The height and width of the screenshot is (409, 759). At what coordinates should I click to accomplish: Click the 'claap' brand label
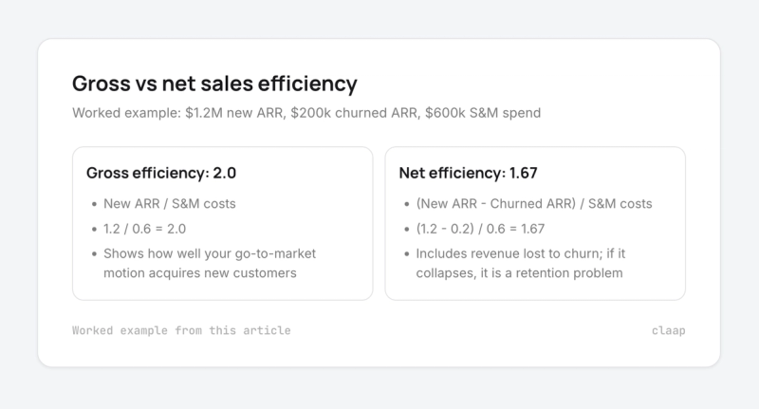click(x=669, y=330)
